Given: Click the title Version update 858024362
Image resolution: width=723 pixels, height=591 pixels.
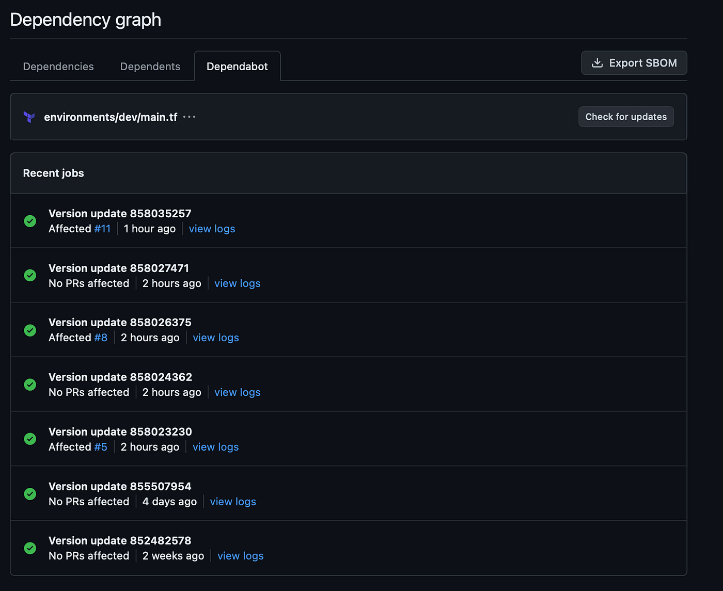Looking at the screenshot, I should 120,377.
